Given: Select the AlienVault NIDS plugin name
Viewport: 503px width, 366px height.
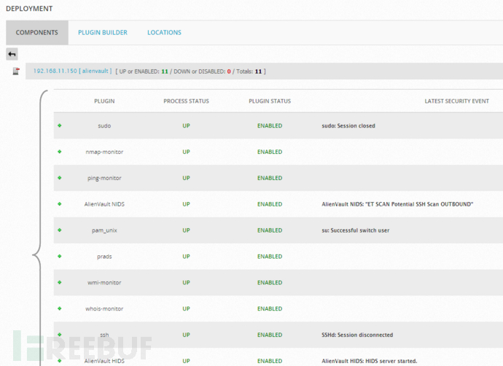Looking at the screenshot, I should [104, 204].
